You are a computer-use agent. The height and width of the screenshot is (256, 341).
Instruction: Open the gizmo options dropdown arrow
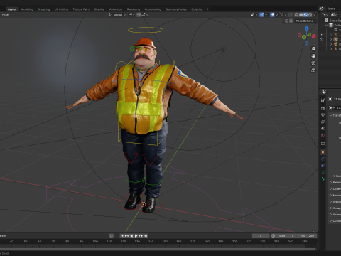point(266,15)
